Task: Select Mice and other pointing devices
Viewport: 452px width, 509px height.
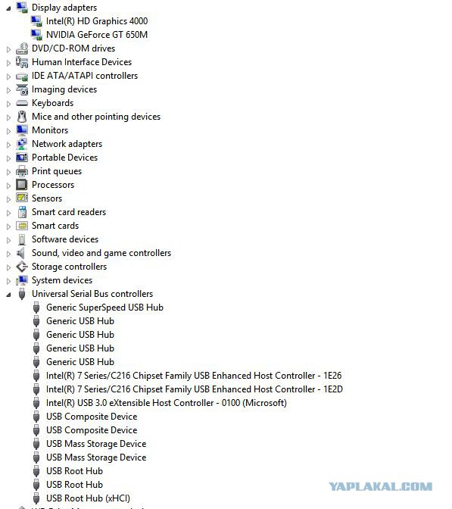Action: (96, 117)
